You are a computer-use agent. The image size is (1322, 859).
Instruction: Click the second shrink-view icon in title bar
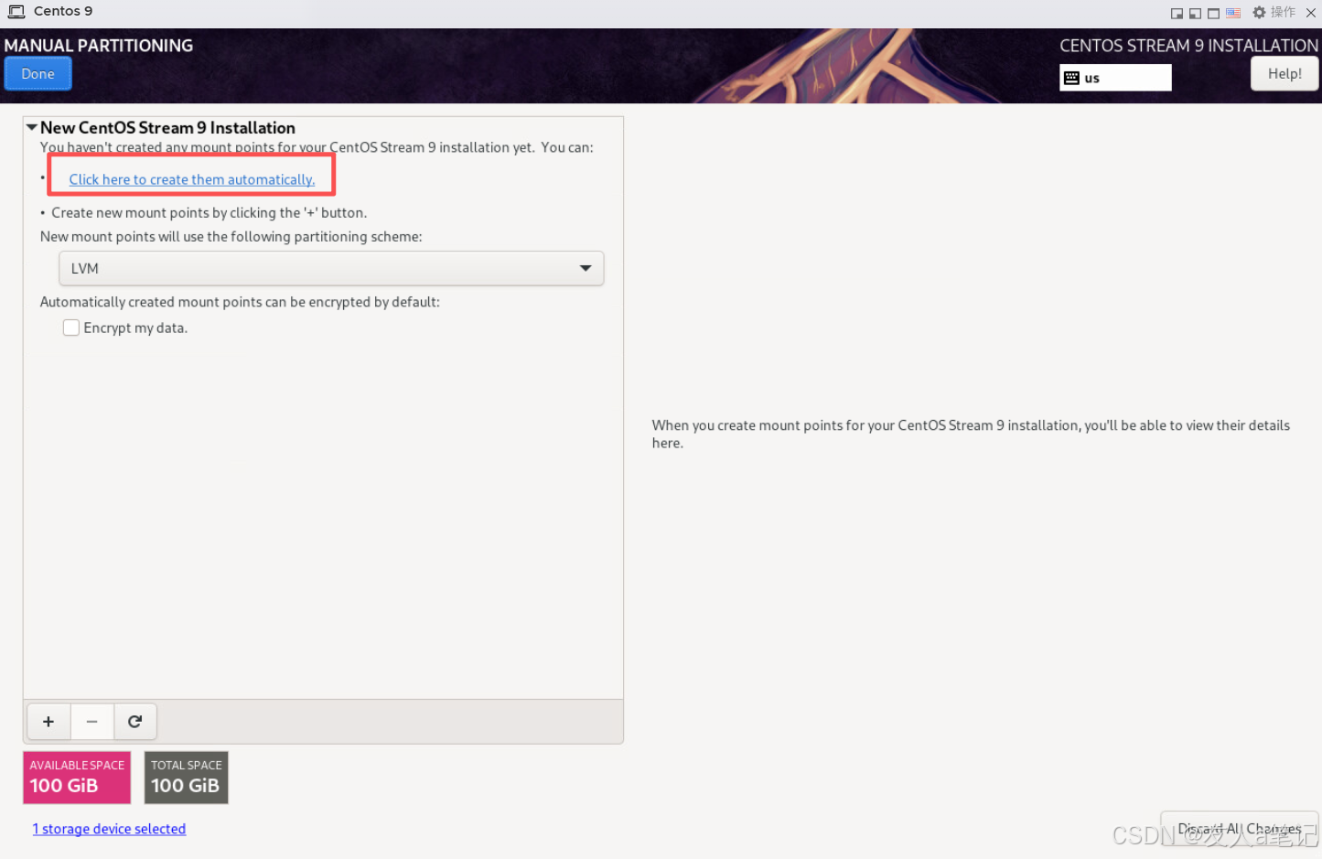pyautogui.click(x=1195, y=13)
